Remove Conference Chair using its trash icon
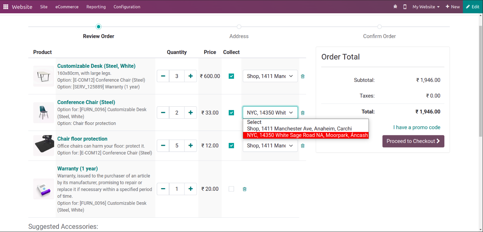Screen dimensions: 483x232 click(303, 113)
